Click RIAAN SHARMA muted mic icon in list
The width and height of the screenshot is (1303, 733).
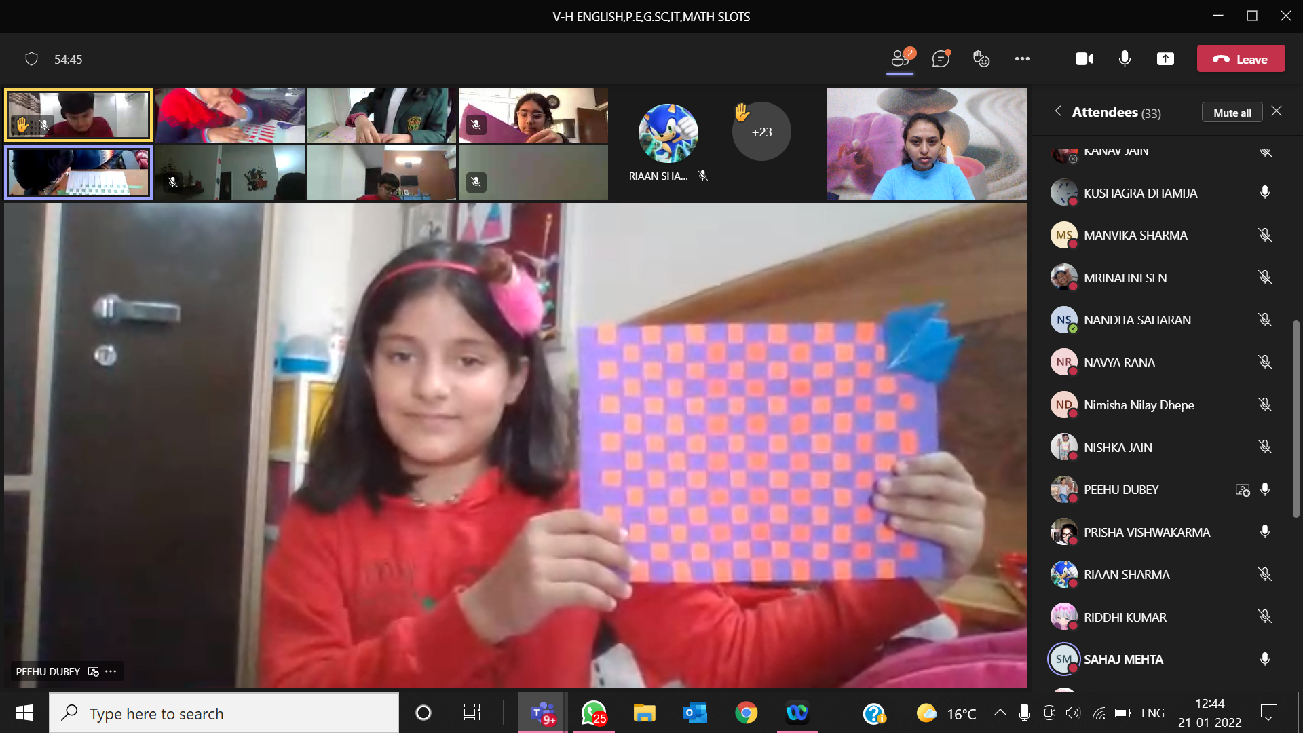click(1265, 574)
